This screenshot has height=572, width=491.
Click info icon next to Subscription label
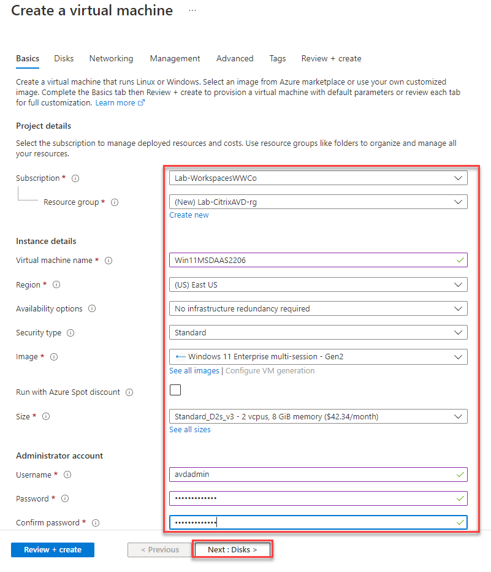(75, 178)
